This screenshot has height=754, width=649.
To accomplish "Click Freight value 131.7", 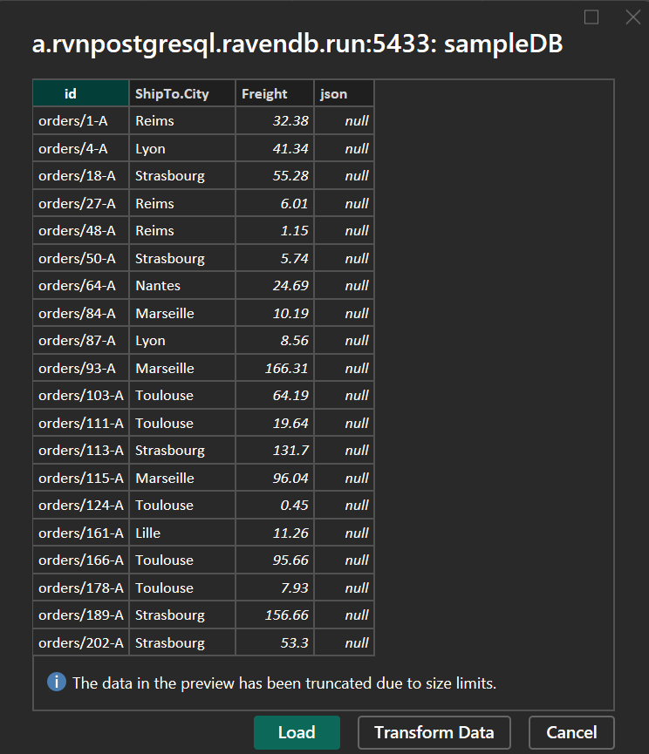I will [x=275, y=450].
